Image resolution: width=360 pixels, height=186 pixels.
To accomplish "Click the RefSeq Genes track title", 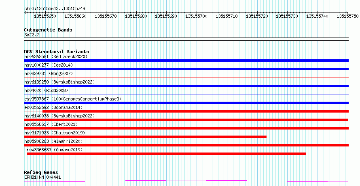I will click(x=41, y=172).
